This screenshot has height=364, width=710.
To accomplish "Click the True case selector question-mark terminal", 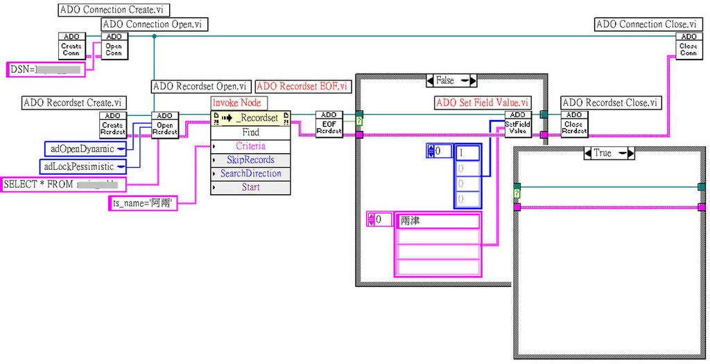I will (517, 193).
